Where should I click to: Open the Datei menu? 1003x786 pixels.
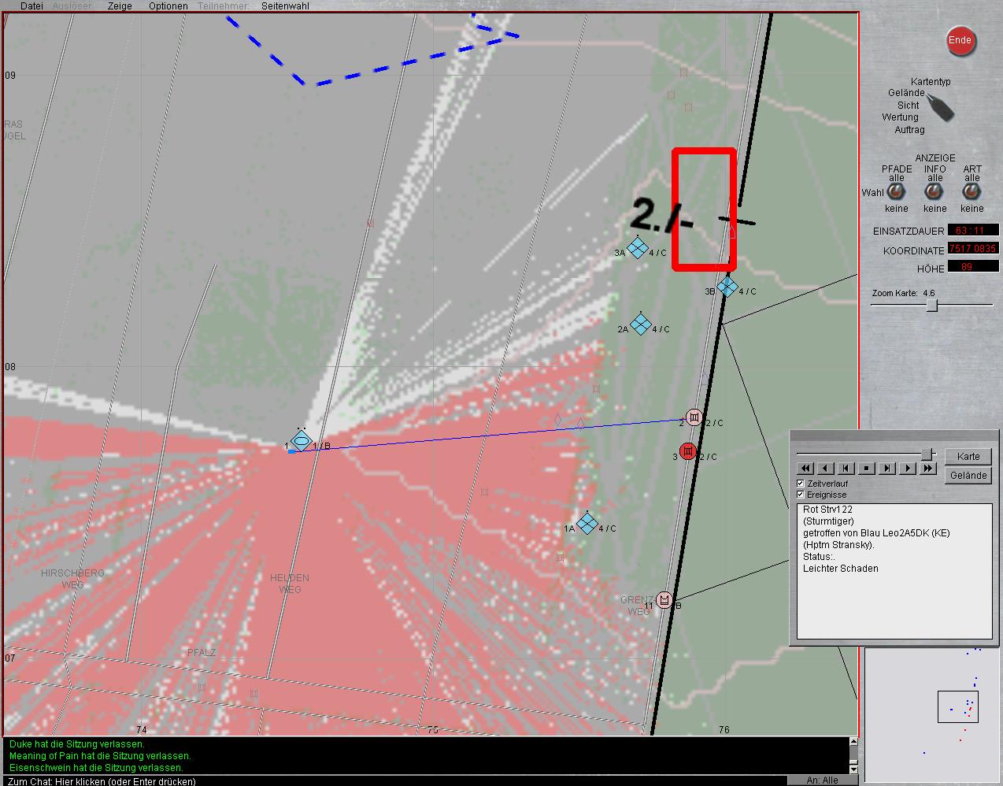pyautogui.click(x=31, y=6)
